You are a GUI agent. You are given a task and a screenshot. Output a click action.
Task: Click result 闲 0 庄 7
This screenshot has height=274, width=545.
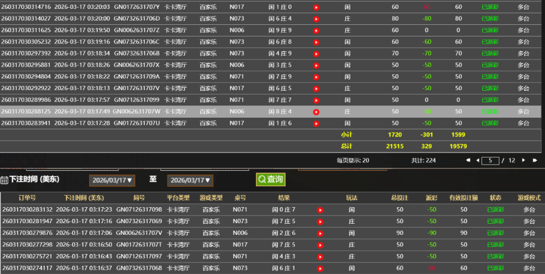click(284, 209)
